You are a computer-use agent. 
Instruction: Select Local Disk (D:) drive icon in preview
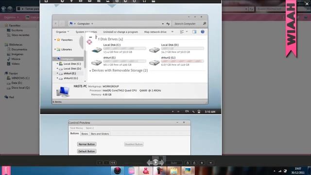pos(155,50)
